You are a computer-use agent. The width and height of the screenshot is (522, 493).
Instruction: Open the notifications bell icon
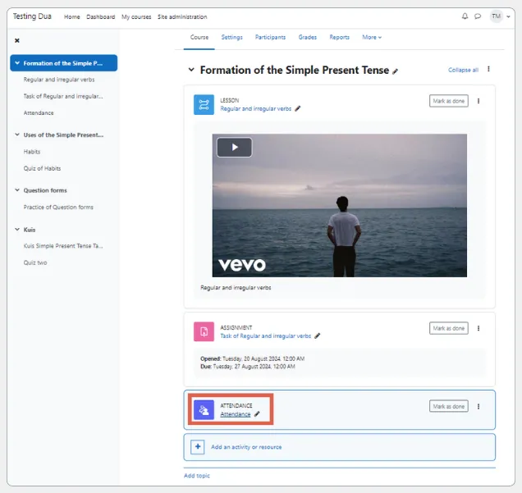pos(465,16)
